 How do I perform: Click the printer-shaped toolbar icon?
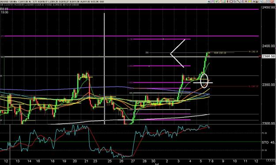coord(231,1)
